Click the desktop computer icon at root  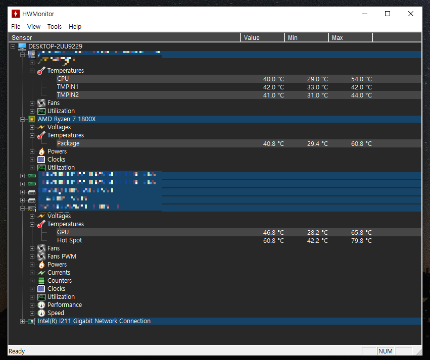pyautogui.click(x=22, y=46)
